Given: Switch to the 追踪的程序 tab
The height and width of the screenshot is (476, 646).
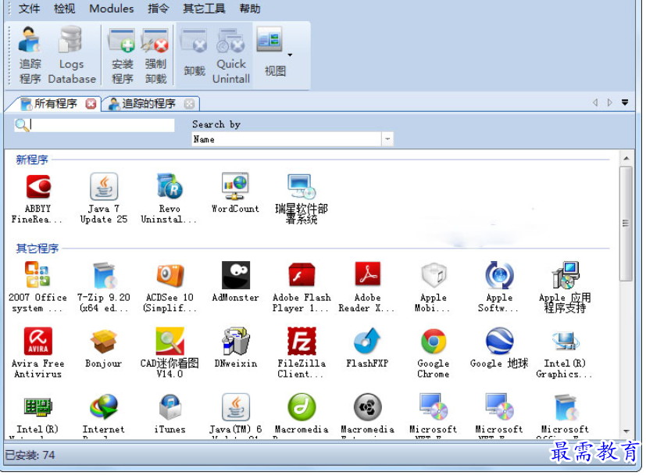Looking at the screenshot, I should click(x=148, y=103).
